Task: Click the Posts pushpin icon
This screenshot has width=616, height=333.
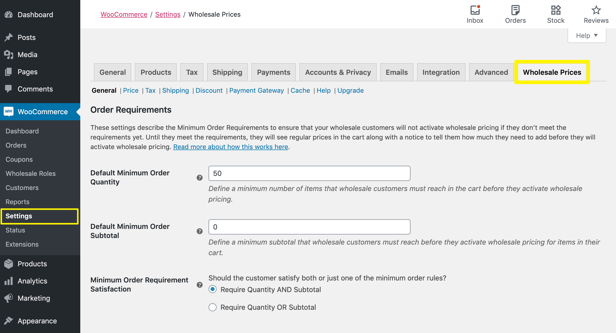Action: (9, 37)
